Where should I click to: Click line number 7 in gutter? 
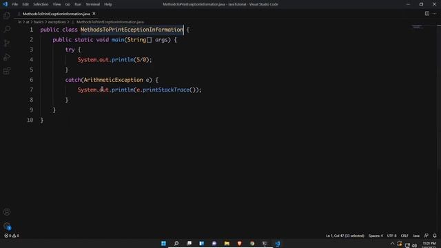pyautogui.click(x=31, y=90)
